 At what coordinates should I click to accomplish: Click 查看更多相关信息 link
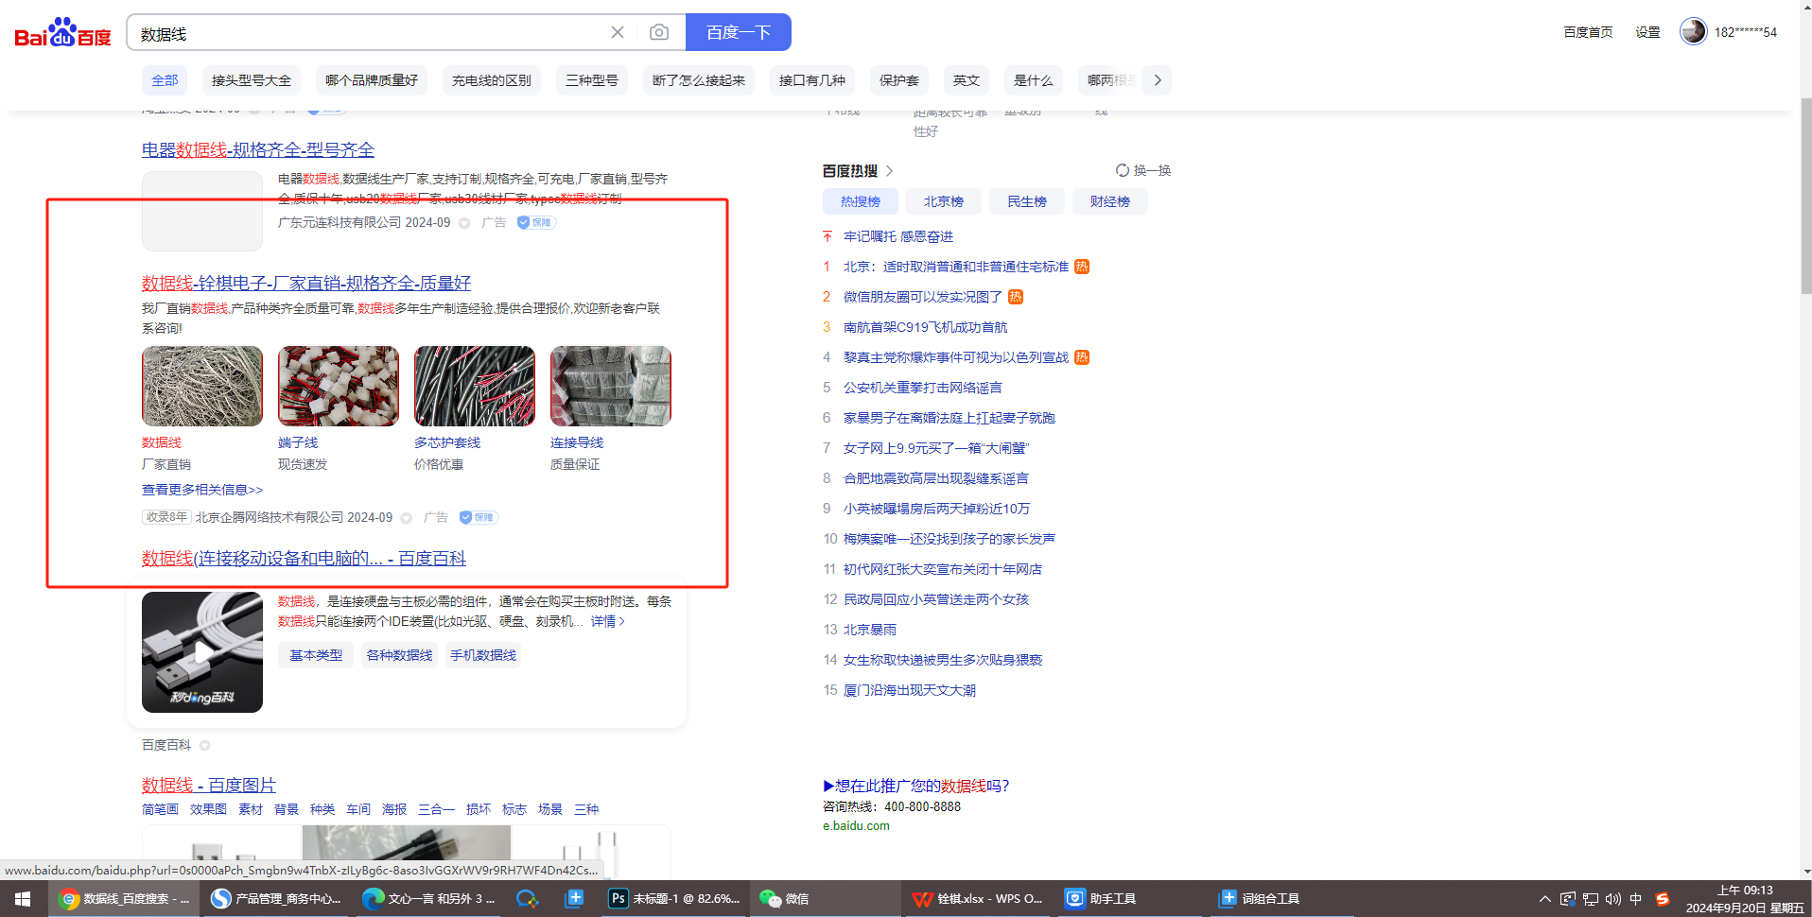pos(202,490)
